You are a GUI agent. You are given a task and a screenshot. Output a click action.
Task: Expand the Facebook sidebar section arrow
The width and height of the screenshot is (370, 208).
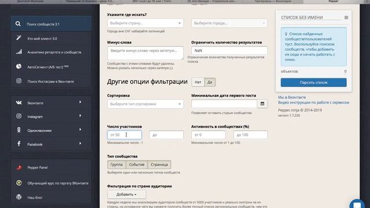coord(80,143)
